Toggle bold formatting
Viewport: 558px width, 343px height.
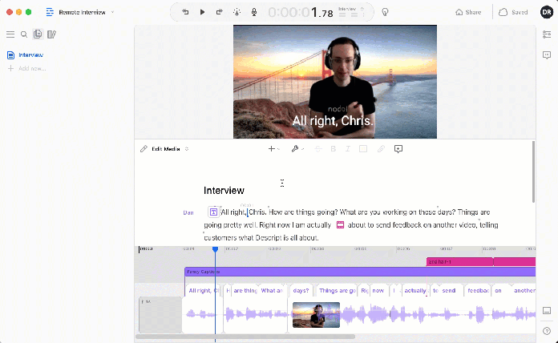333,149
